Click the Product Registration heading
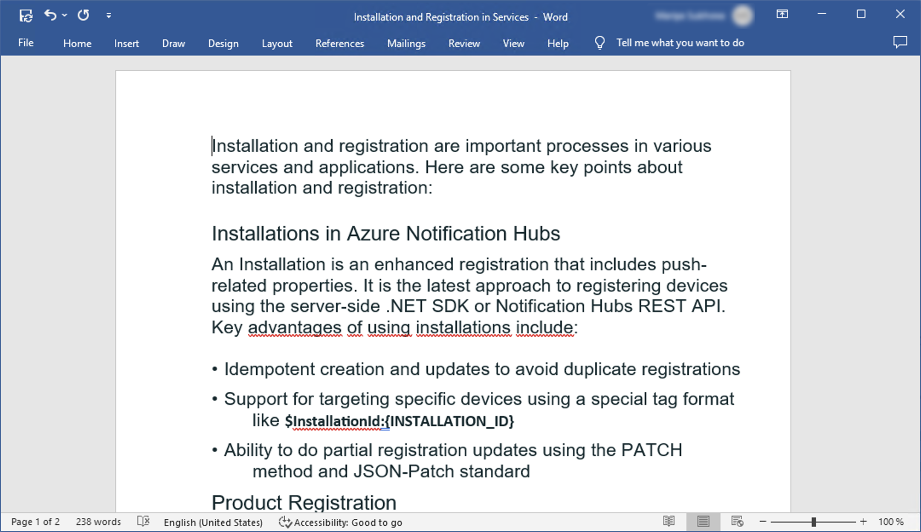Image resolution: width=921 pixels, height=532 pixels. 304,503
